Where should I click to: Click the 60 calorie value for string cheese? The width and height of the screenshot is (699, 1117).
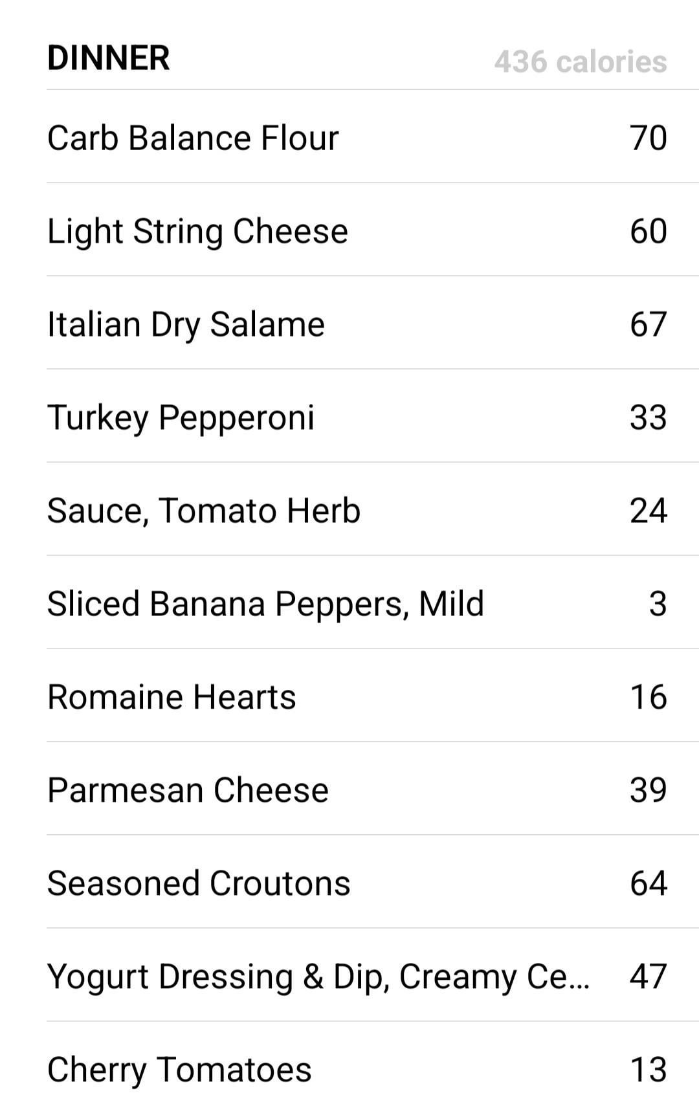point(649,231)
